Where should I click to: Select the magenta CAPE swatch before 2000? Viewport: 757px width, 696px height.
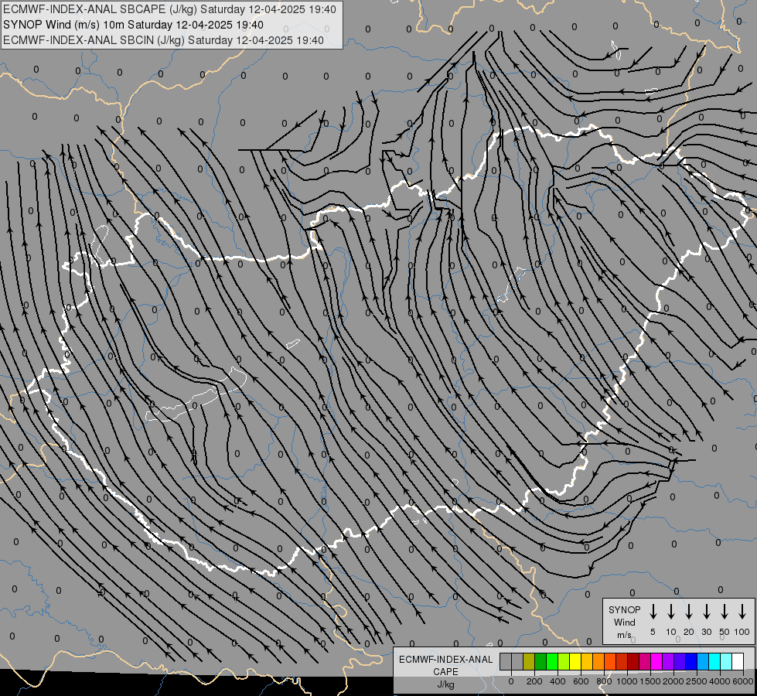(x=656, y=661)
